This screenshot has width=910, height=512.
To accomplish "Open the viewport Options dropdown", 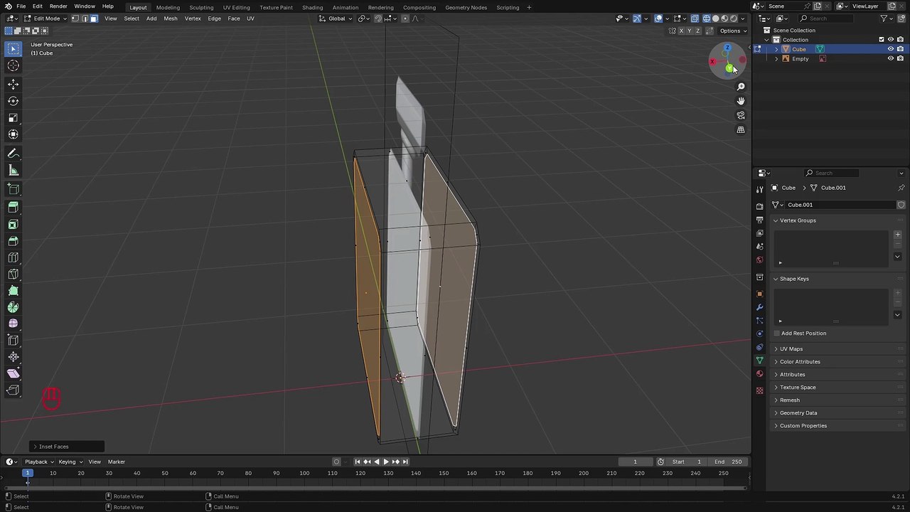I will [x=733, y=31].
